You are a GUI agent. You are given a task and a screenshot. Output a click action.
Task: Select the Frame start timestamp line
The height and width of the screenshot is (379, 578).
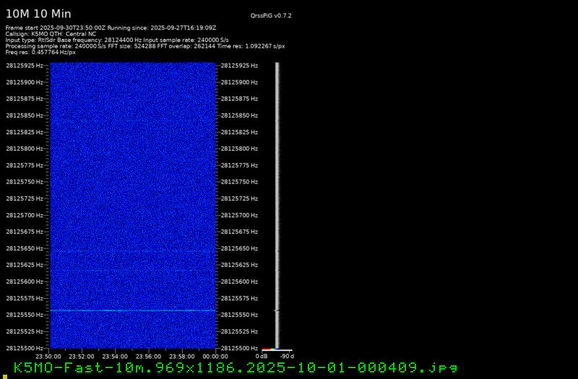(x=111, y=27)
